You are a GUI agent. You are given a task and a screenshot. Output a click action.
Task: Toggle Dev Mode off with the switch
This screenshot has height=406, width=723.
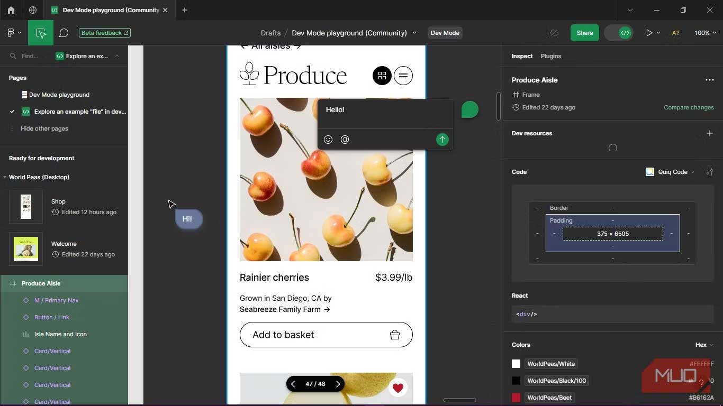tap(620, 32)
